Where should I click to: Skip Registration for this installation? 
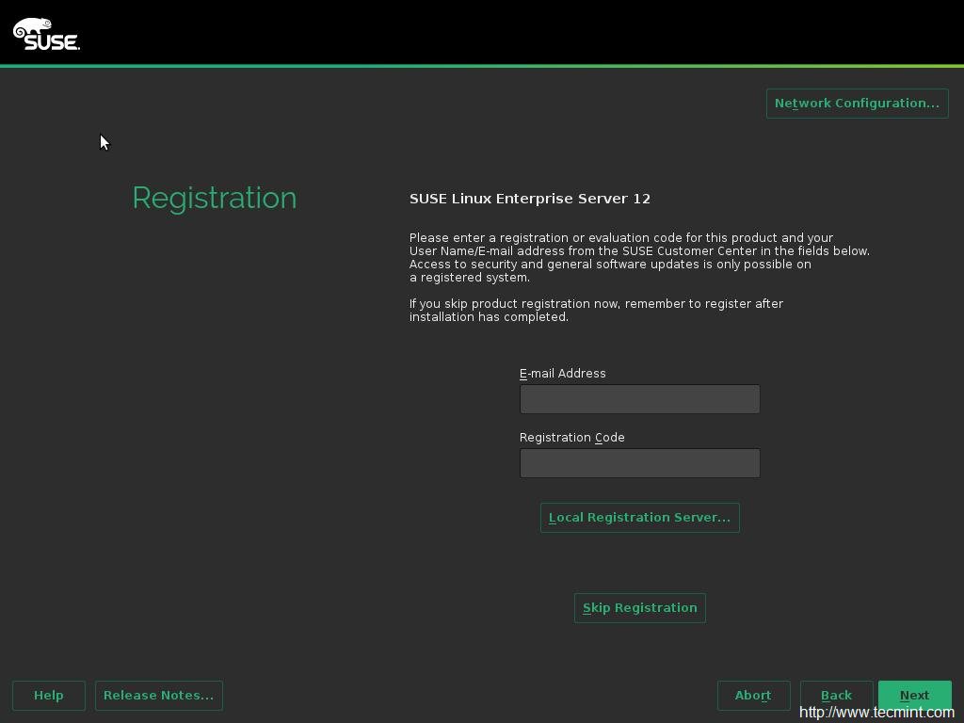tap(639, 608)
